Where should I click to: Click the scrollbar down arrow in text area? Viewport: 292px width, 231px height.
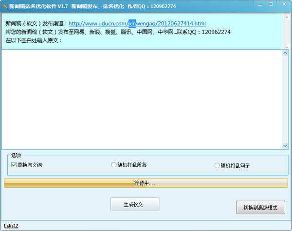click(x=286, y=145)
